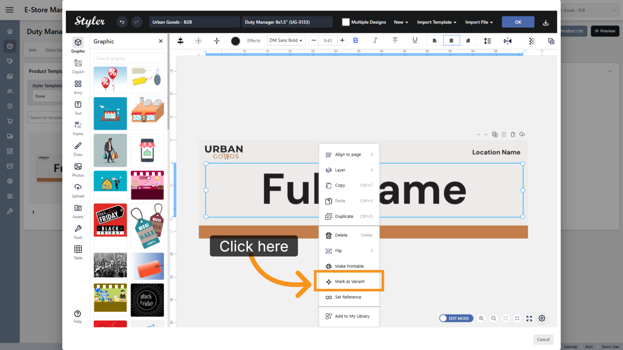Open the Table tool
The width and height of the screenshot is (623, 350).
pyautogui.click(x=78, y=252)
